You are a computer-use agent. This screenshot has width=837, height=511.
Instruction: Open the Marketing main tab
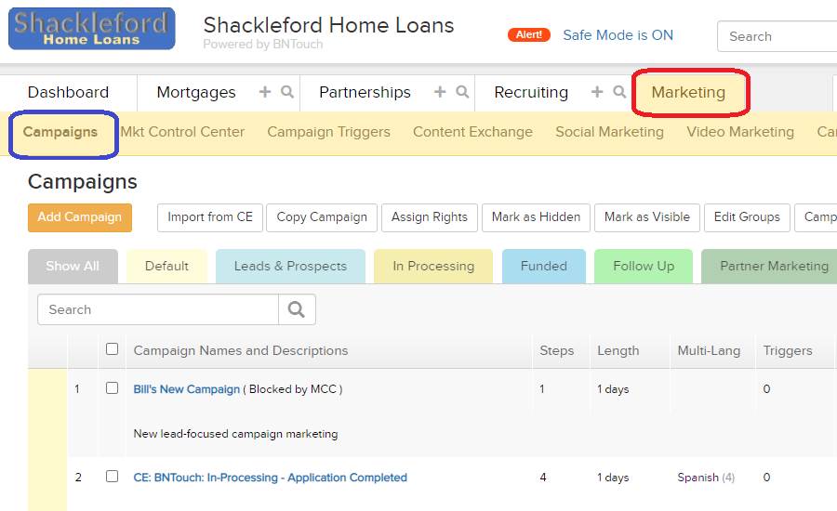pos(688,92)
